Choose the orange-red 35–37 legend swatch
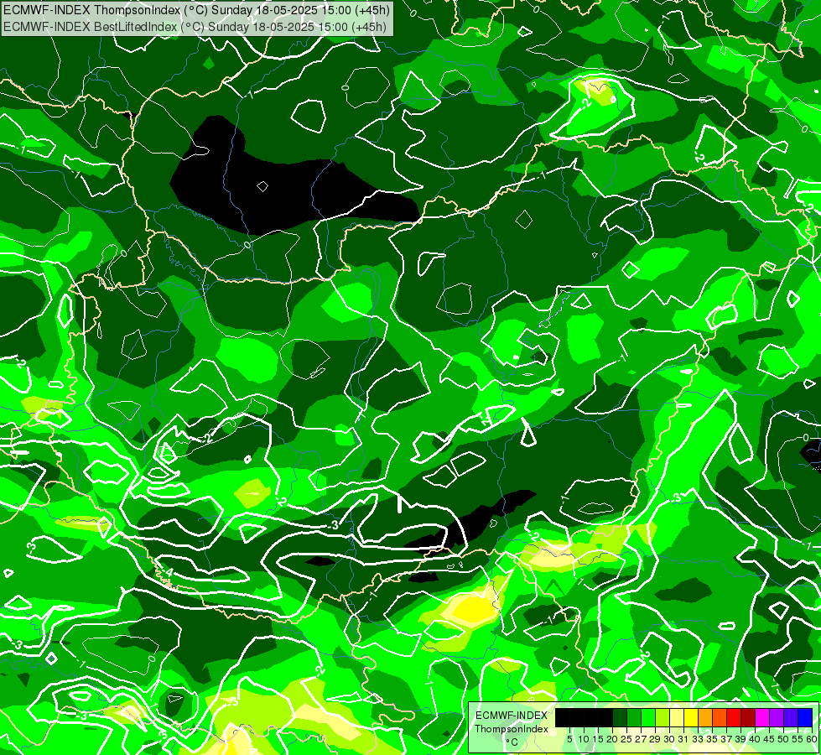Viewport: 821px width, 755px height. coord(720,717)
